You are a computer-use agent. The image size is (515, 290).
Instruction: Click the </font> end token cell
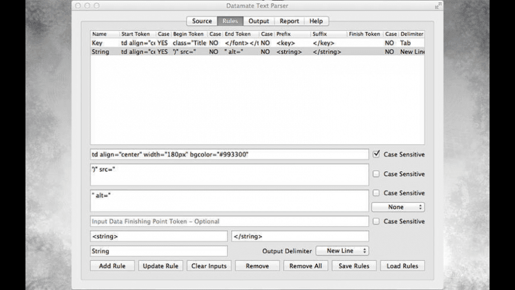(242, 43)
